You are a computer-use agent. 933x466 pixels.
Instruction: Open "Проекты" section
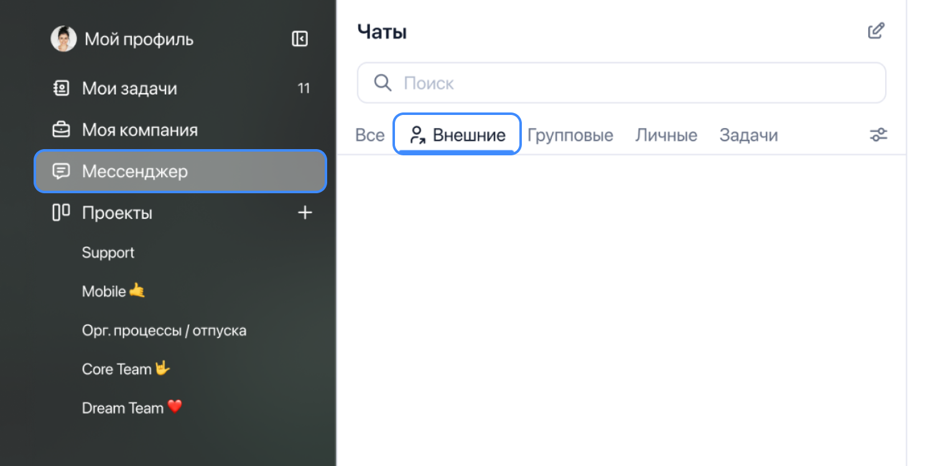117,213
